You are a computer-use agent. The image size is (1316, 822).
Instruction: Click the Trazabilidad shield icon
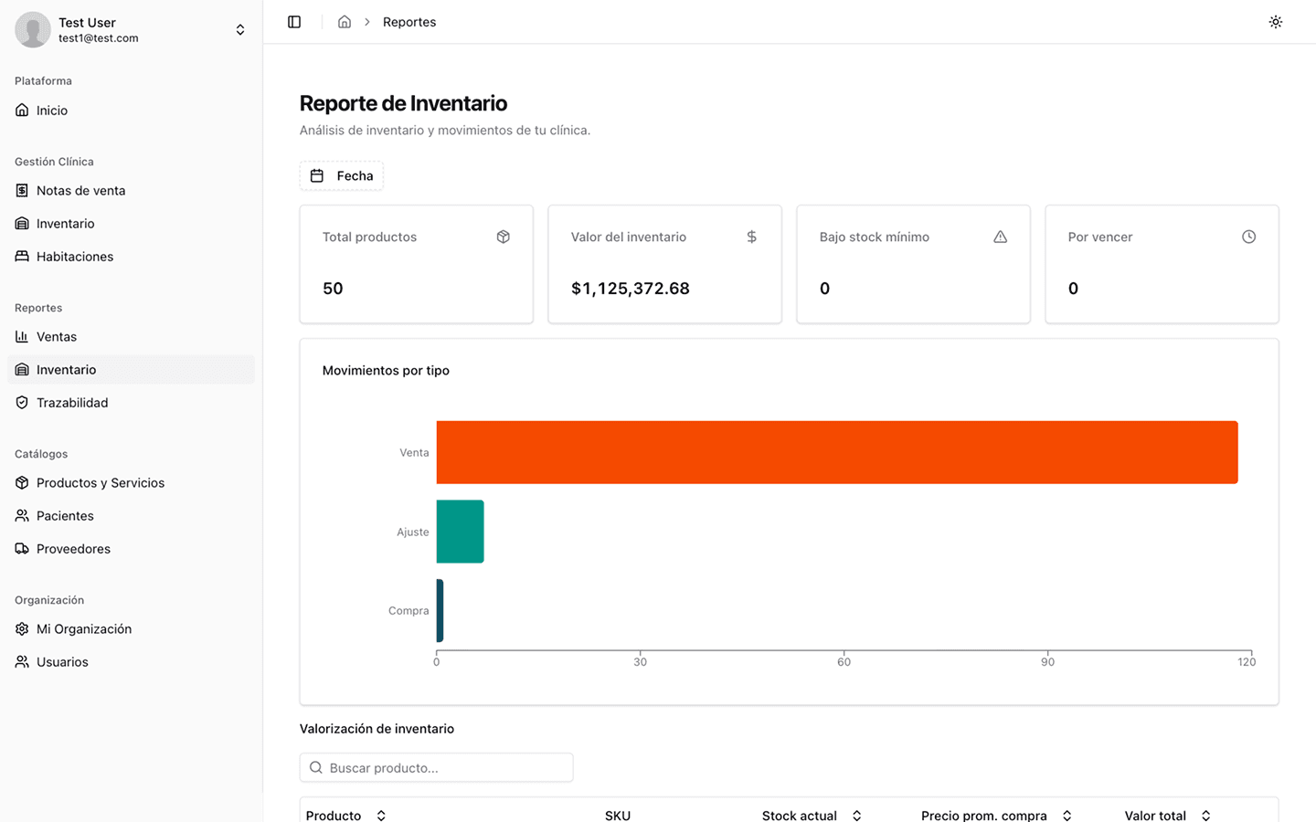(22, 403)
